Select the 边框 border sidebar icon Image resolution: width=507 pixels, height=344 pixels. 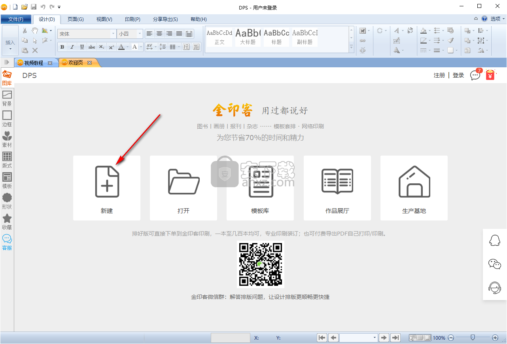click(x=7, y=119)
